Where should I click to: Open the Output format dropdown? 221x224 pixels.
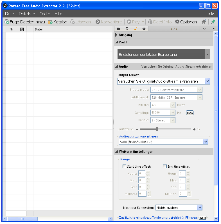pyautogui.click(x=164, y=81)
